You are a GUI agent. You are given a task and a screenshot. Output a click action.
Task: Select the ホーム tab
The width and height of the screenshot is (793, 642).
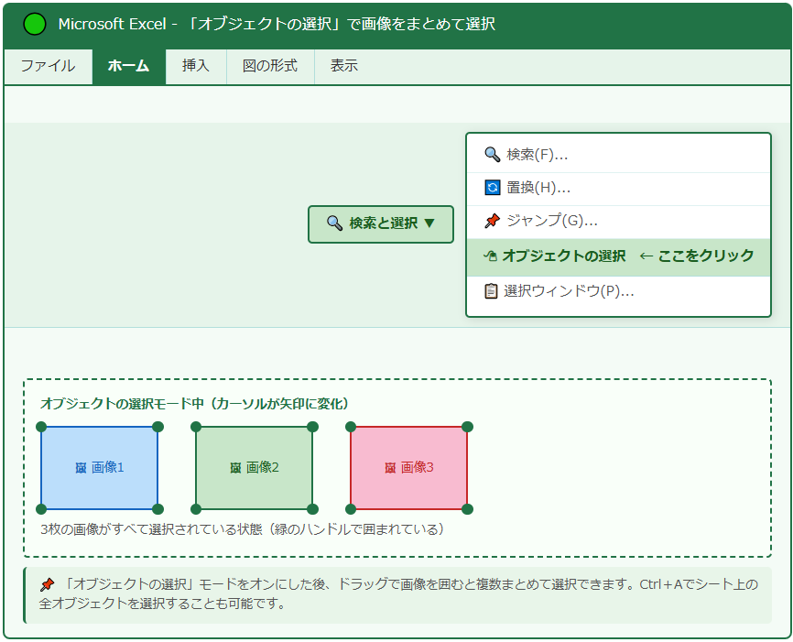[x=128, y=66]
